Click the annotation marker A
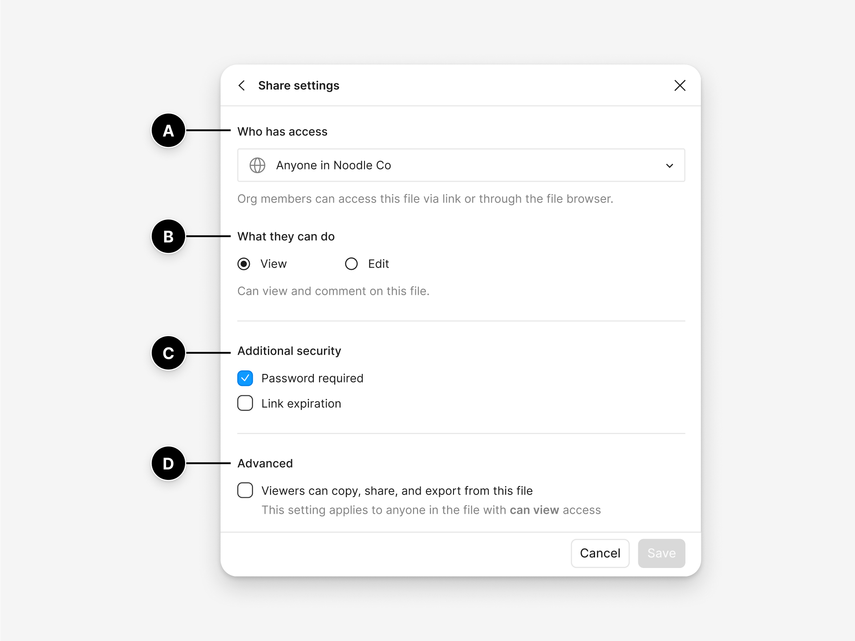Screen dimensions: 855x641 click(x=168, y=130)
